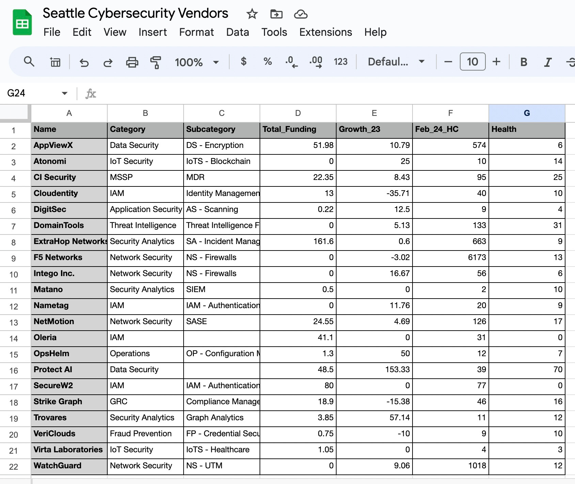The image size is (575, 484).
Task: Open the View menu
Action: [x=115, y=32]
